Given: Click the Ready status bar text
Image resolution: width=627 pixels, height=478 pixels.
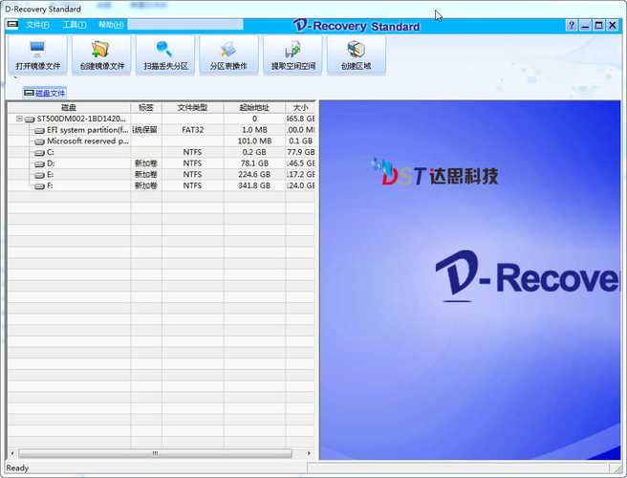Looking at the screenshot, I should pos(17,468).
